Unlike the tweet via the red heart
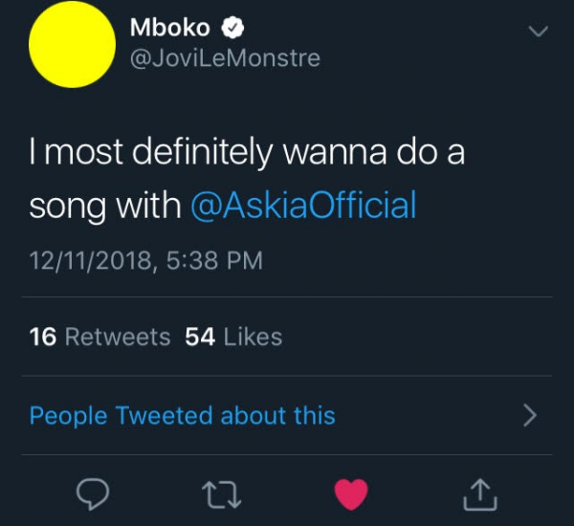 [352, 493]
